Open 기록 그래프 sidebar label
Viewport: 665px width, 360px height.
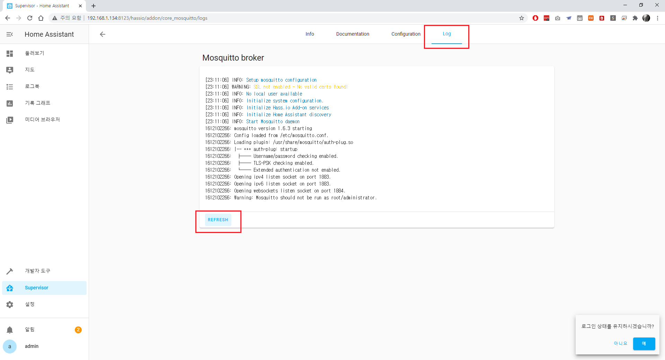point(38,103)
